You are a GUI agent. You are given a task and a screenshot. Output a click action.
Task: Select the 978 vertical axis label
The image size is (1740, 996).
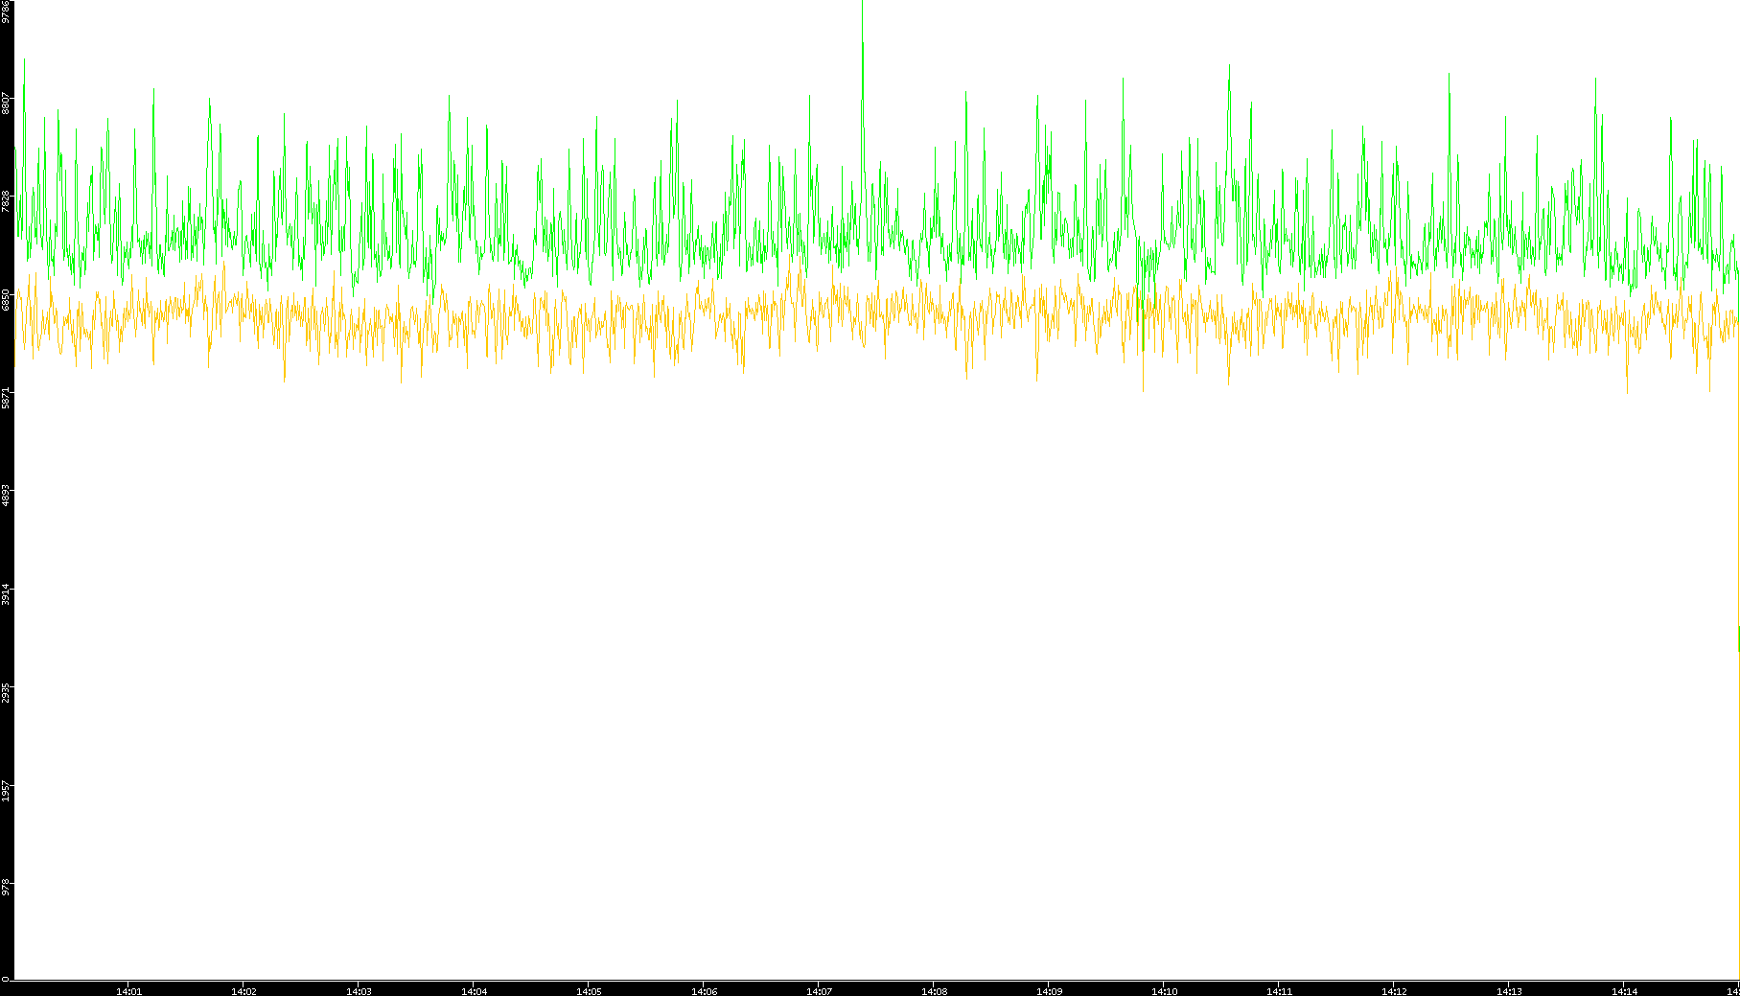point(6,886)
